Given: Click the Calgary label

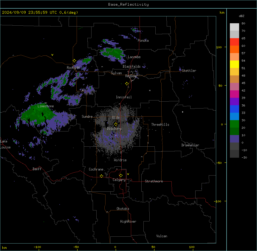Looking at the screenshot, I should 119,180.
